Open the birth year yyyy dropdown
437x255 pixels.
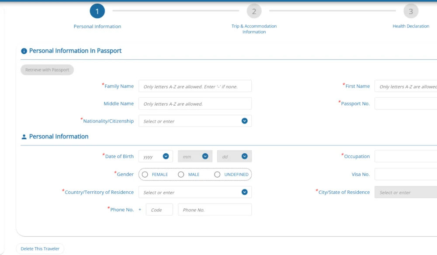[156, 156]
